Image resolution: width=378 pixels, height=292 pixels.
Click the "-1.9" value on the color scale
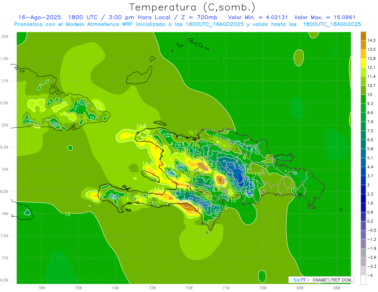coord(372,249)
